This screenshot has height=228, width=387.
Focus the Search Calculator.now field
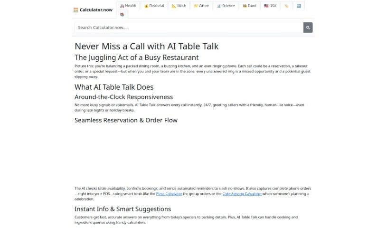click(189, 28)
